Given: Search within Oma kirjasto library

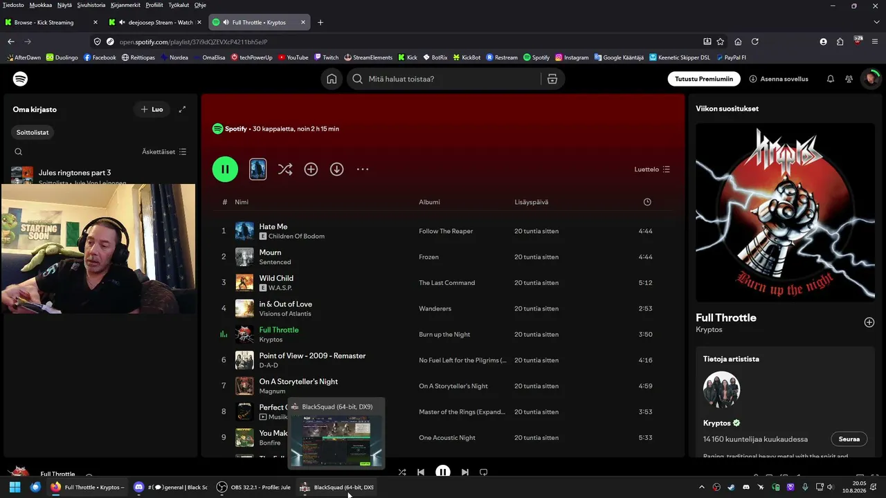Looking at the screenshot, I should 19,151.
